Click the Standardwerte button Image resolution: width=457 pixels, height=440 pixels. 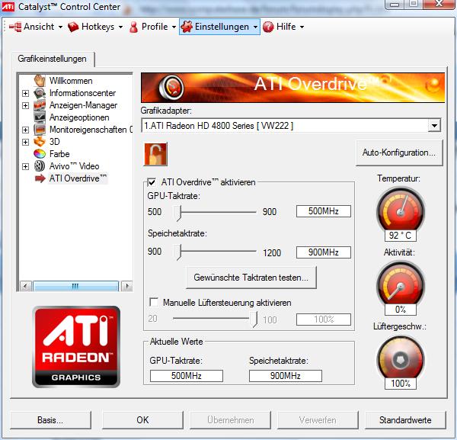click(405, 420)
